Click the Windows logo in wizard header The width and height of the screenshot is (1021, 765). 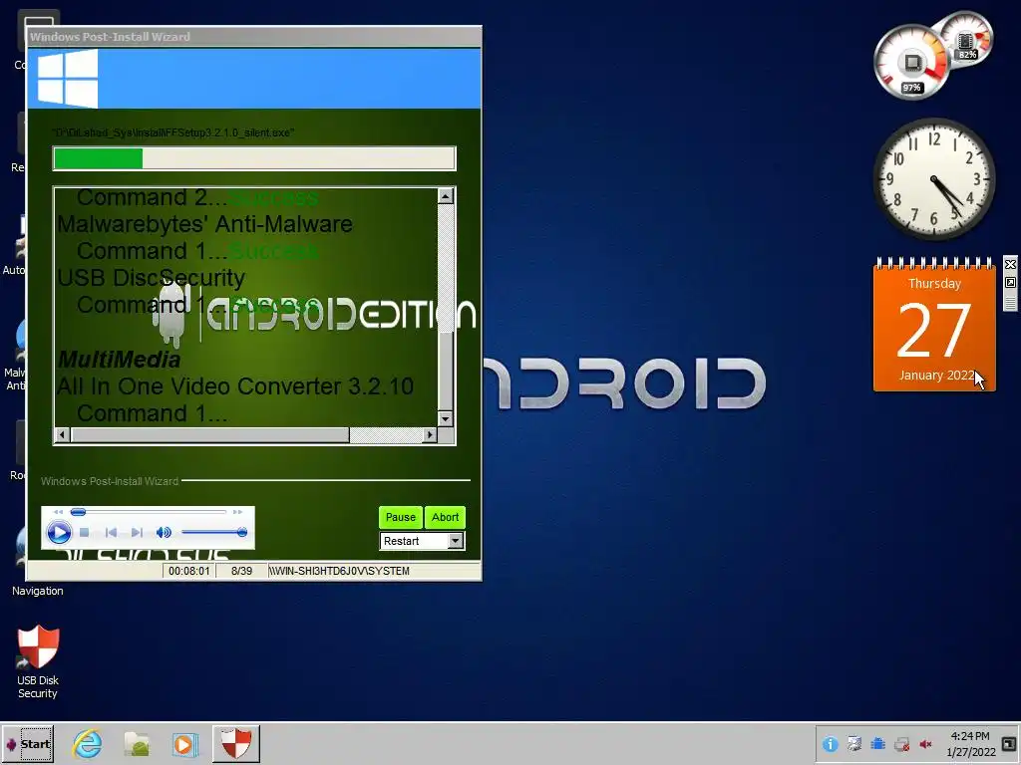click(x=68, y=79)
